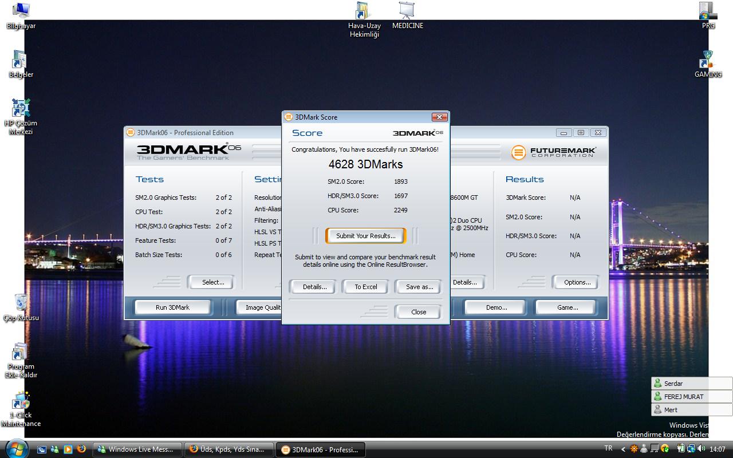
Task: Click Run 3DMark button
Action: pyautogui.click(x=172, y=307)
